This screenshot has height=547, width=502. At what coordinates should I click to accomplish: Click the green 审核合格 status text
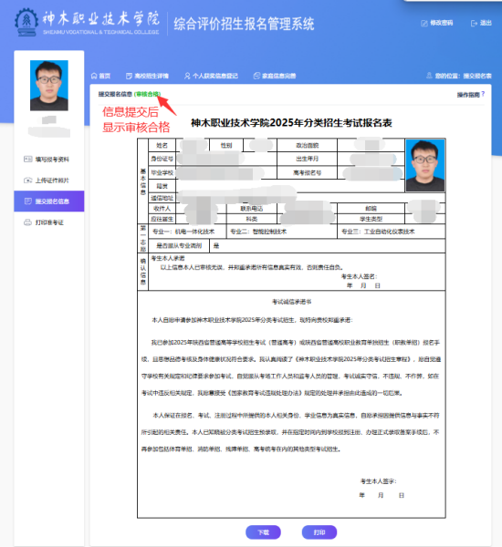click(147, 94)
